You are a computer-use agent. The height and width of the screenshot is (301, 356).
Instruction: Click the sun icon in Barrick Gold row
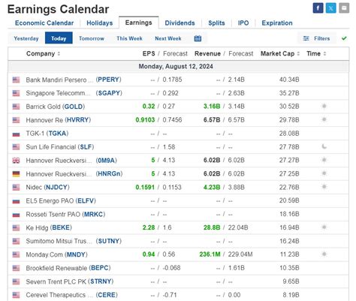tap(324, 107)
